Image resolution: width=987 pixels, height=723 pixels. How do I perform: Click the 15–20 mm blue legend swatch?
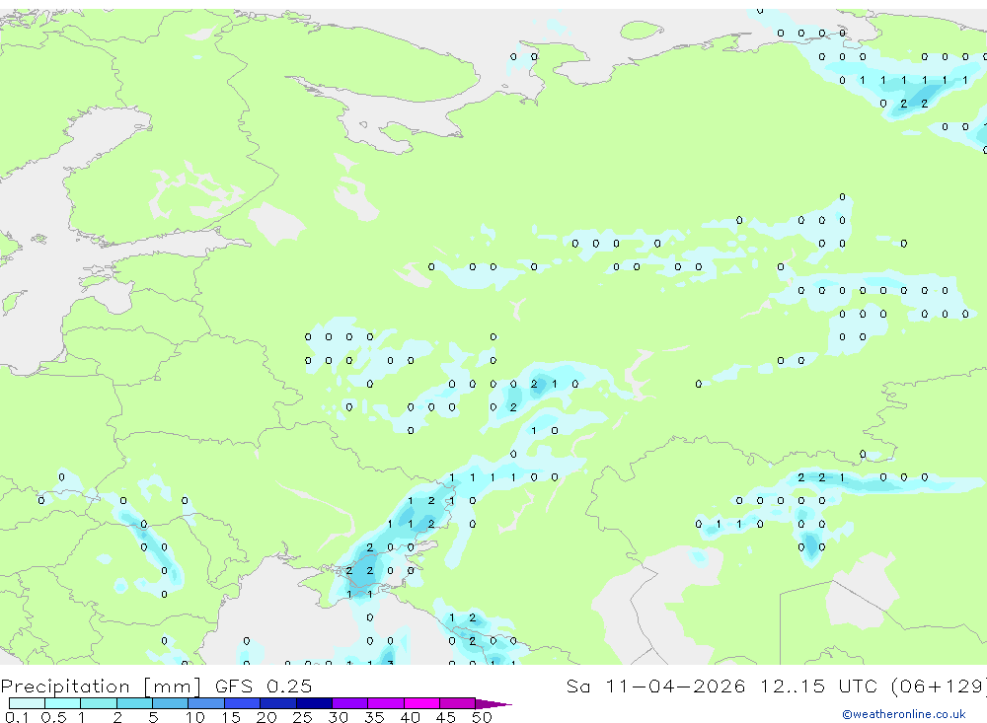pyautogui.click(x=243, y=703)
